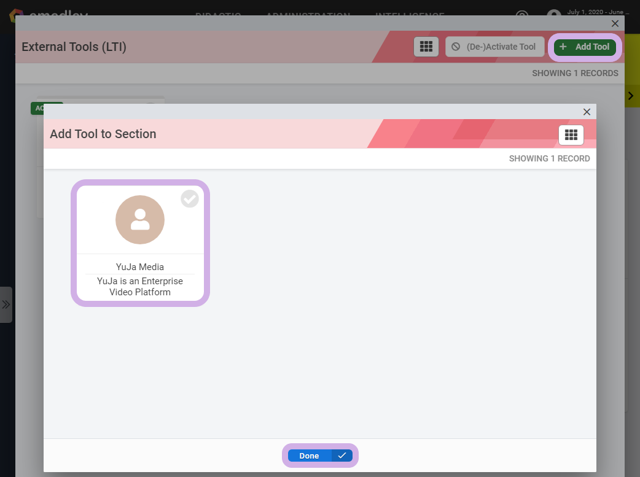The width and height of the screenshot is (640, 477).
Task: Click the (De-)Activate Tool button
Action: (494, 47)
